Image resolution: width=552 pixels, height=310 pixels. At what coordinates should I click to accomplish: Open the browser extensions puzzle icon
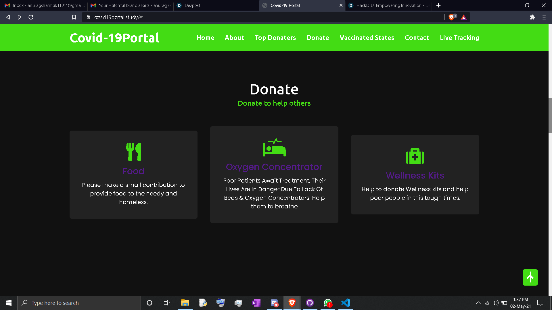532,17
